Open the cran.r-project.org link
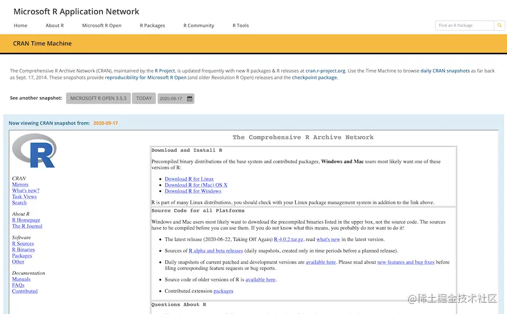The image size is (507, 314). (325, 71)
